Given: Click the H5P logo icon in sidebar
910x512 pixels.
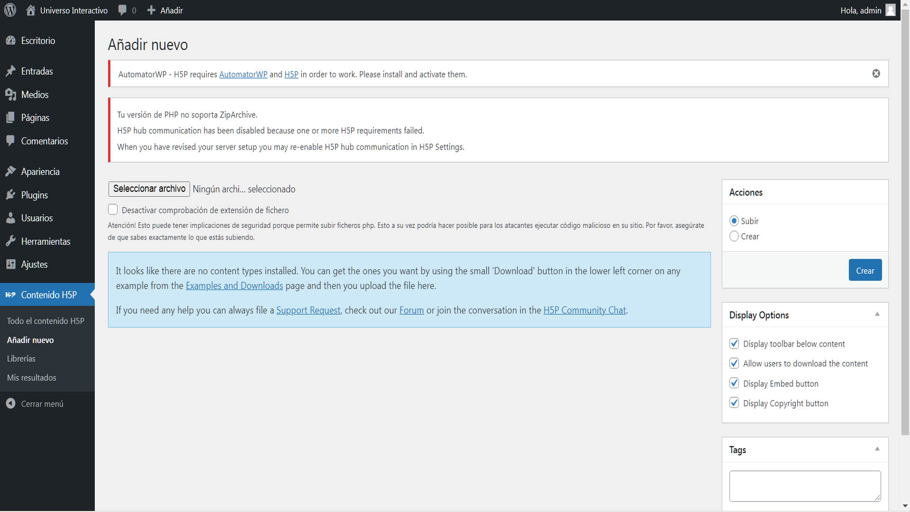Looking at the screenshot, I should [10, 295].
